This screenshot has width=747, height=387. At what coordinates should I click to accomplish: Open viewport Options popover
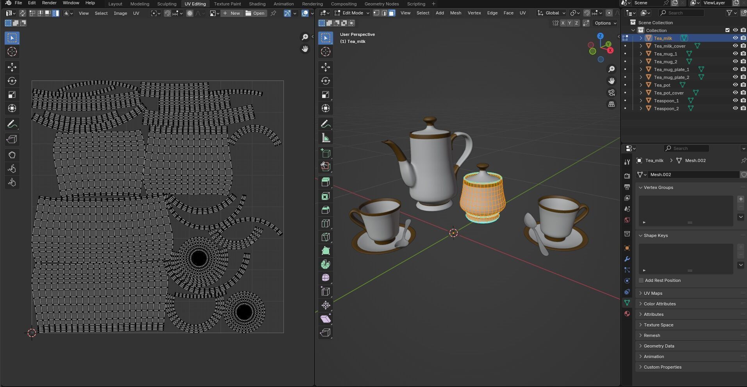tap(605, 23)
